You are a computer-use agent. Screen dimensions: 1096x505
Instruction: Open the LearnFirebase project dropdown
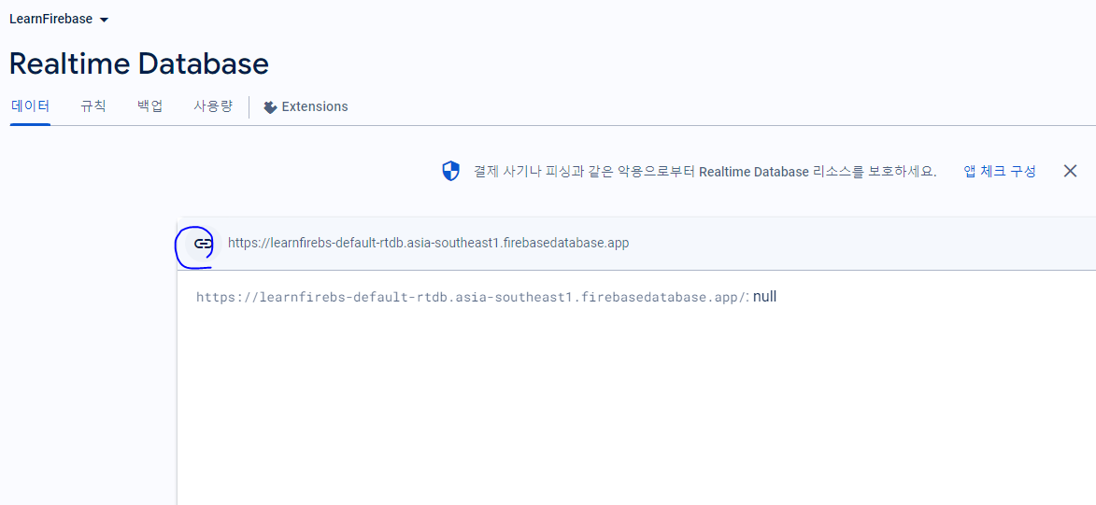point(59,19)
